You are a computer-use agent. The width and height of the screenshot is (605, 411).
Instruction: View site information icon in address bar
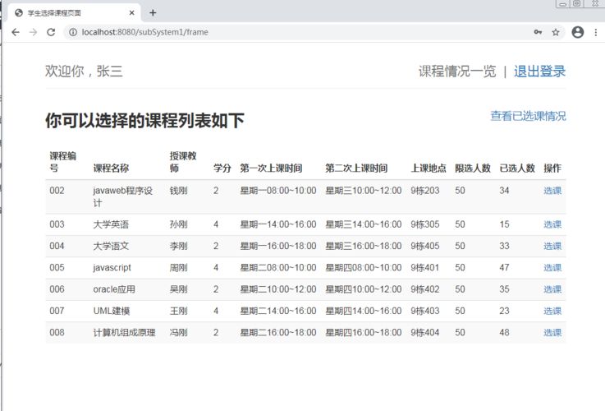coord(73,32)
